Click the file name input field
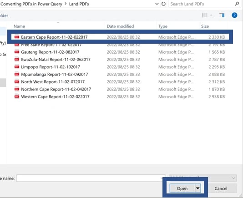This screenshot has height=198, width=243. (x=91, y=178)
